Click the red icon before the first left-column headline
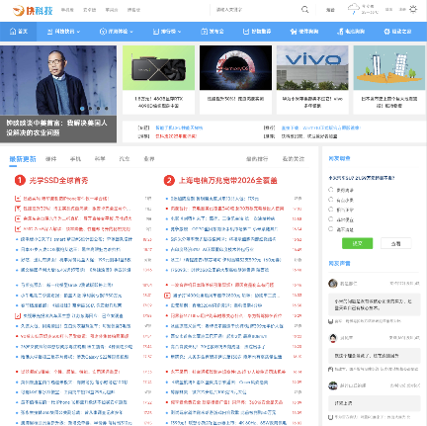427x426 pixels. [x=18, y=199]
